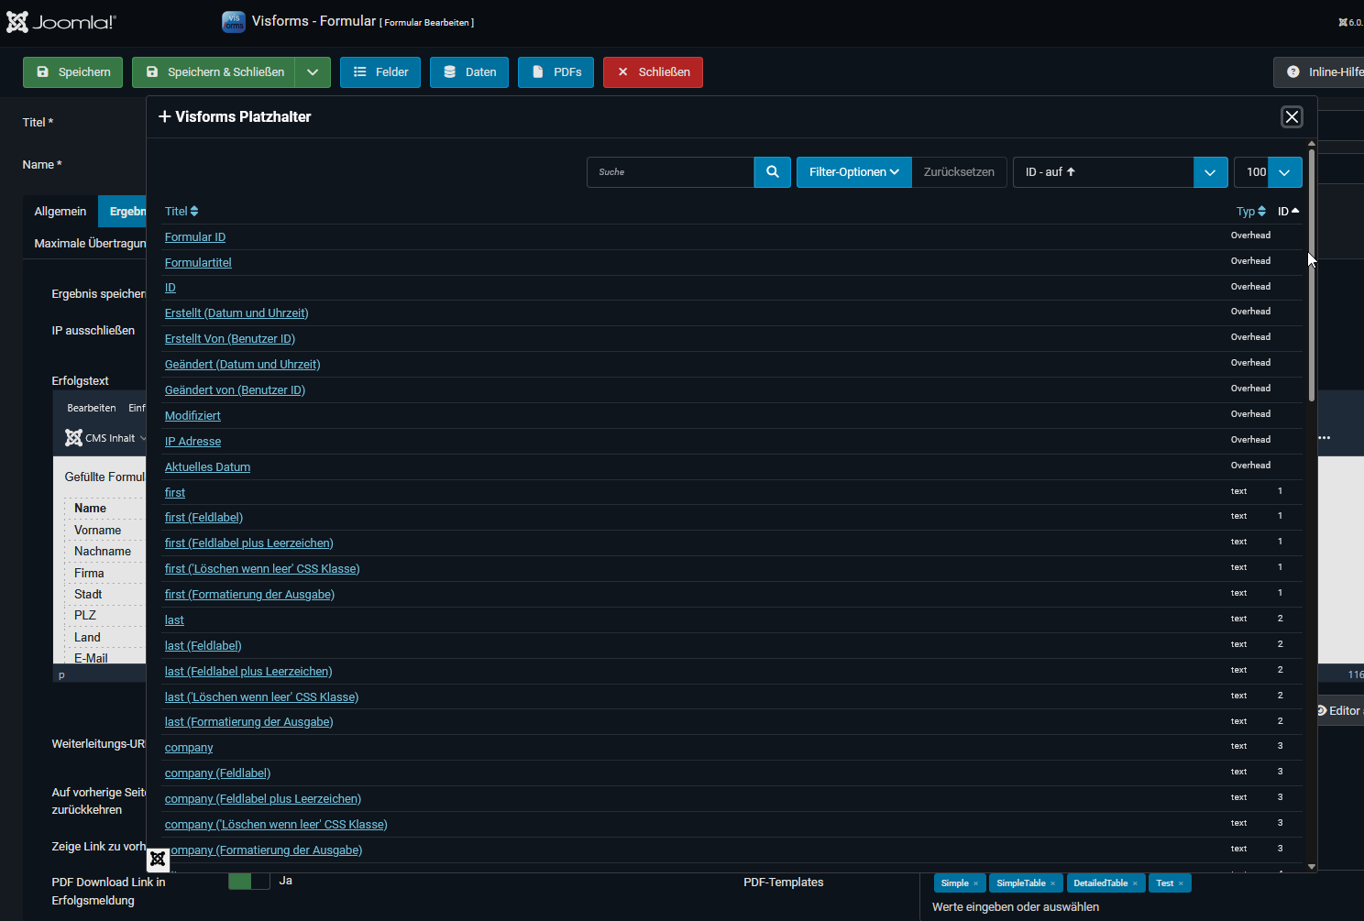Open the Bearbeiten editor menu
The width and height of the screenshot is (1364, 921).
point(92,408)
